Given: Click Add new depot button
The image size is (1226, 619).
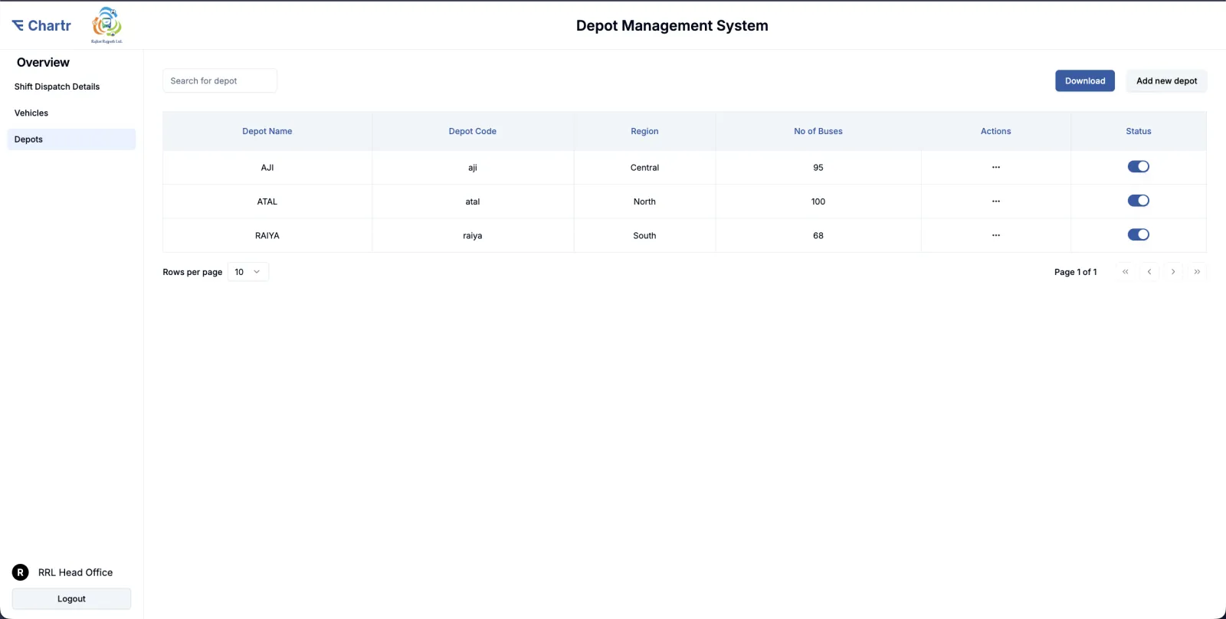Looking at the screenshot, I should click(x=1166, y=80).
